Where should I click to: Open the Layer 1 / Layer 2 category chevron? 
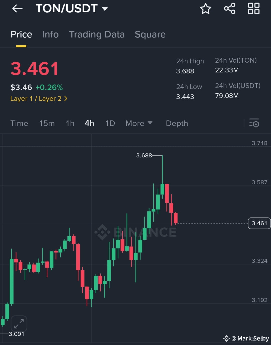click(x=66, y=99)
